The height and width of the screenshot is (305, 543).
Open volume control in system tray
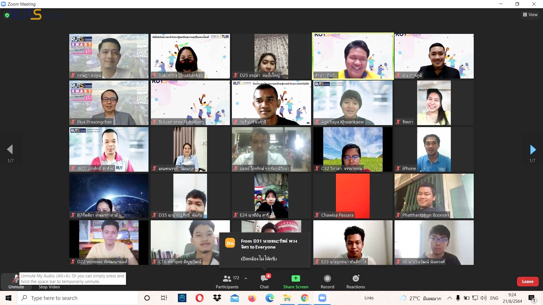[x=484, y=298]
